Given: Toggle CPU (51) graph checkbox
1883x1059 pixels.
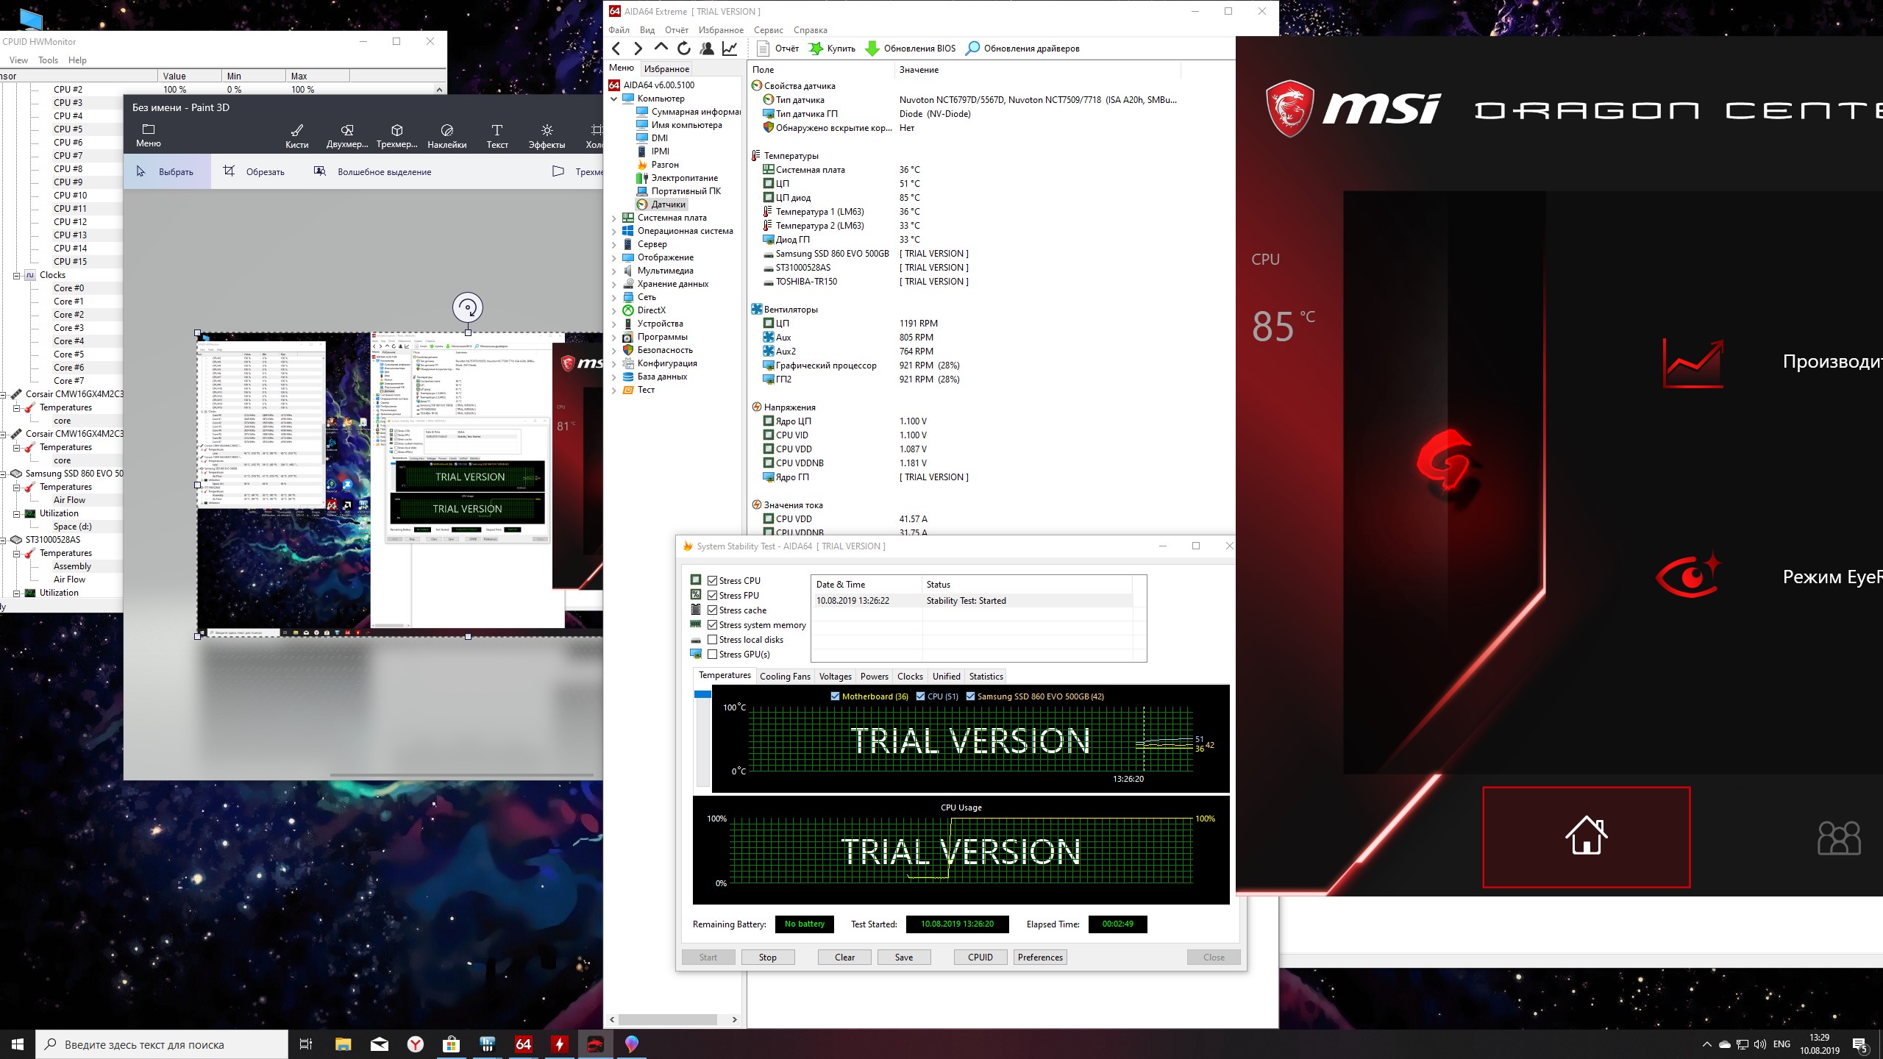Looking at the screenshot, I should tap(920, 696).
